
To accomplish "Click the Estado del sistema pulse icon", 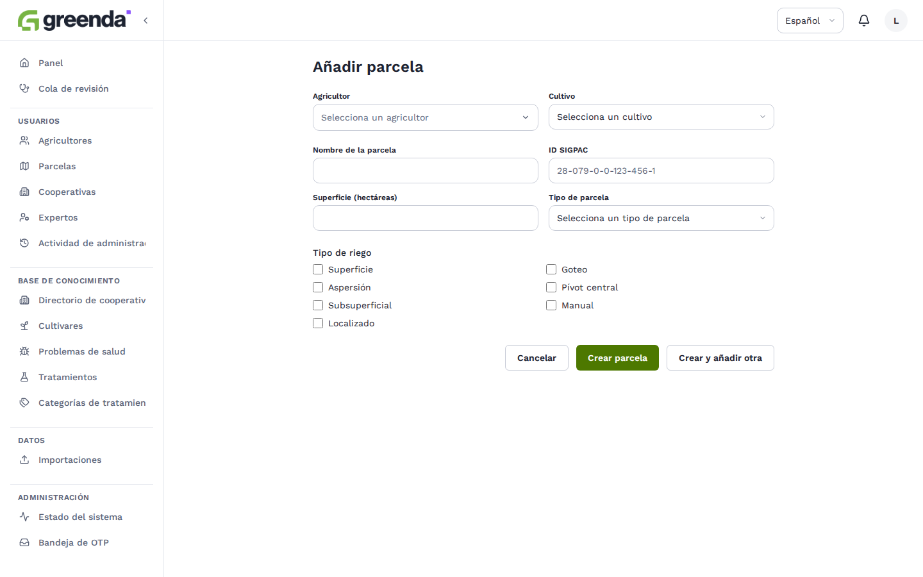I will (24, 517).
